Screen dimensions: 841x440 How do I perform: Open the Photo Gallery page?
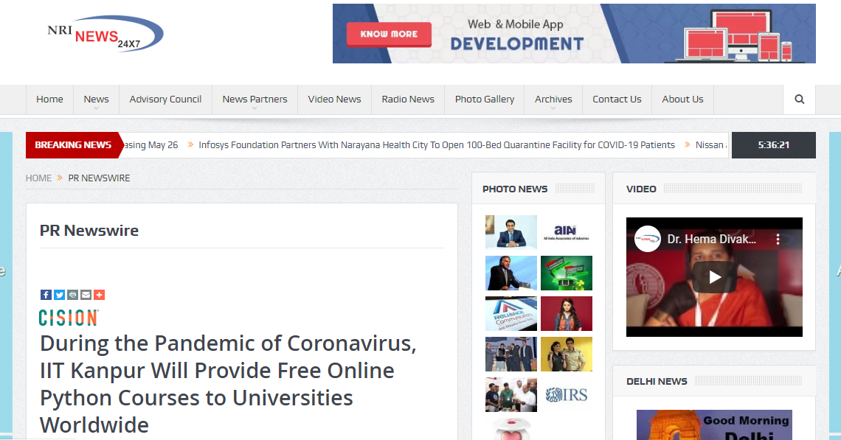(x=485, y=99)
